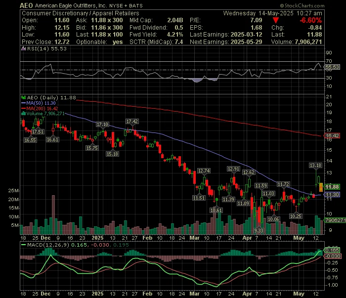Image resolution: width=346 pixels, height=298 pixels.
Task: Click the 11.30 MA(50) tag on axis
Action: click(332, 194)
